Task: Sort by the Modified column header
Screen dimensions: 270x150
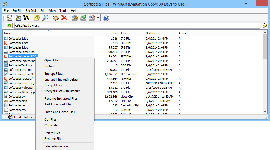Action: [161, 33]
